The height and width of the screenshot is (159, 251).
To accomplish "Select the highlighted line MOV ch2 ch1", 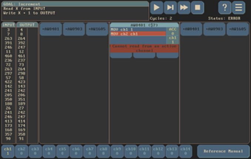I will click(x=138, y=34).
